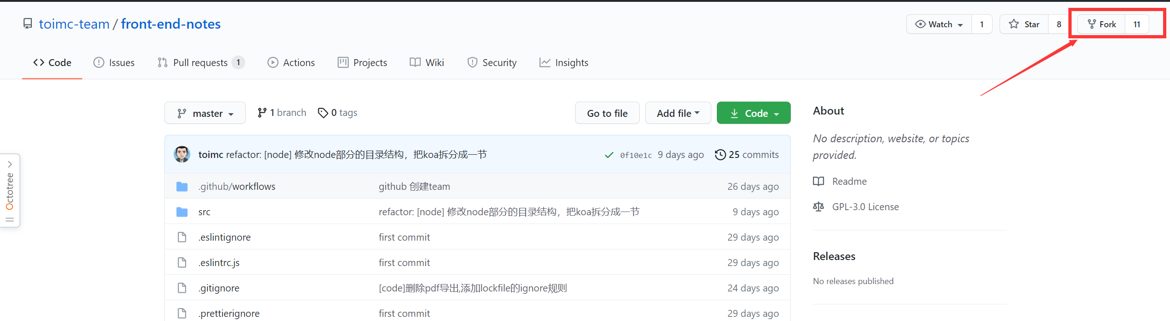Image resolution: width=1170 pixels, height=321 pixels.
Task: Go to the Projects tab
Action: [x=363, y=62]
